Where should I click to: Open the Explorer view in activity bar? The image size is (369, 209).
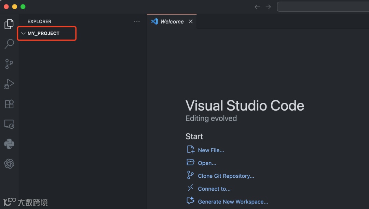tap(9, 24)
